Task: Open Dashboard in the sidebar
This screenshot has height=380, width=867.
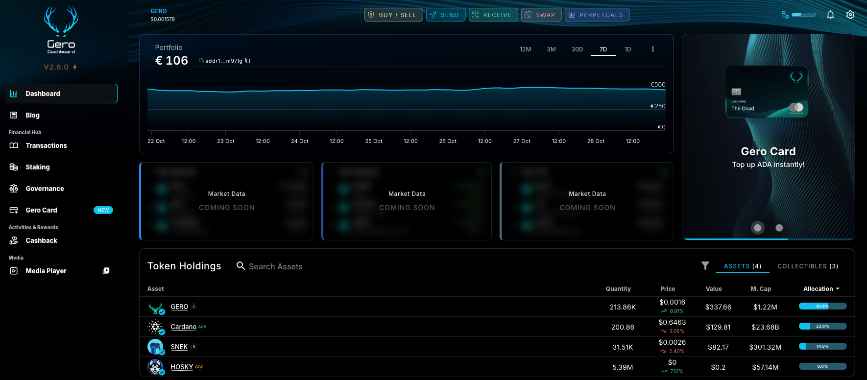Action: click(61, 94)
